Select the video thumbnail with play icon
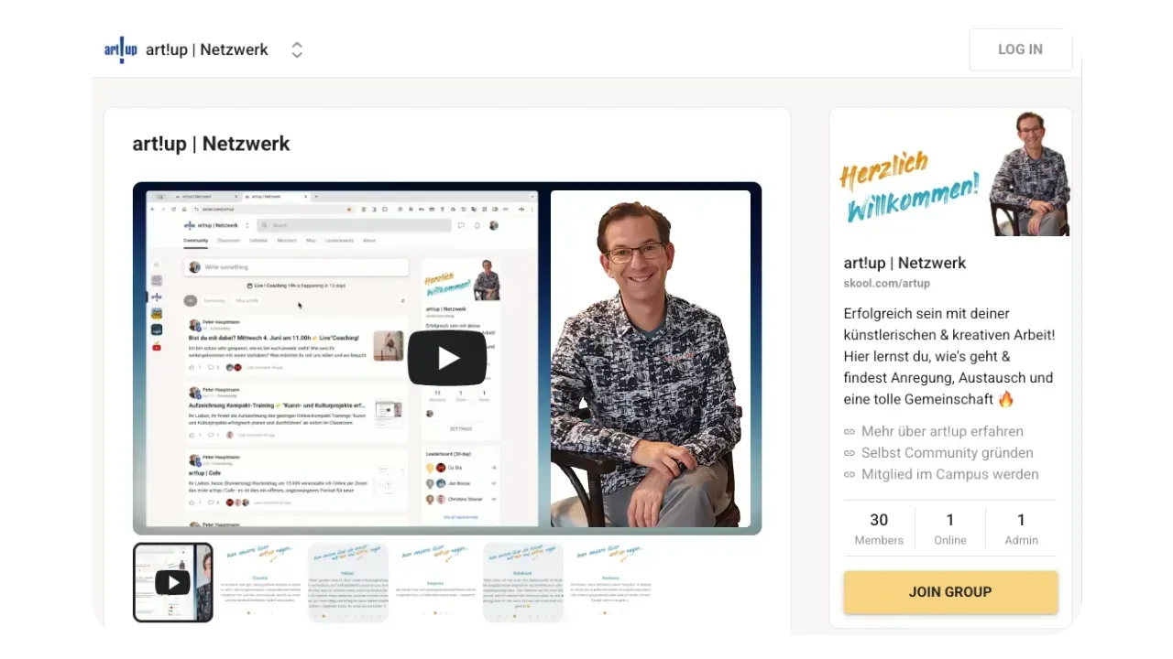 [173, 582]
